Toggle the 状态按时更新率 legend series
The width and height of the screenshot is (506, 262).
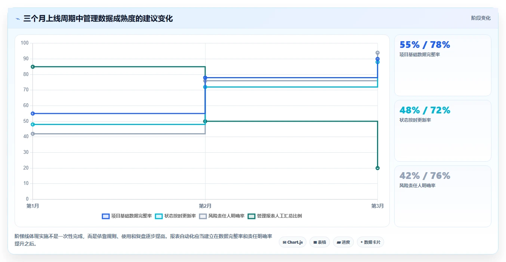pyautogui.click(x=175, y=216)
